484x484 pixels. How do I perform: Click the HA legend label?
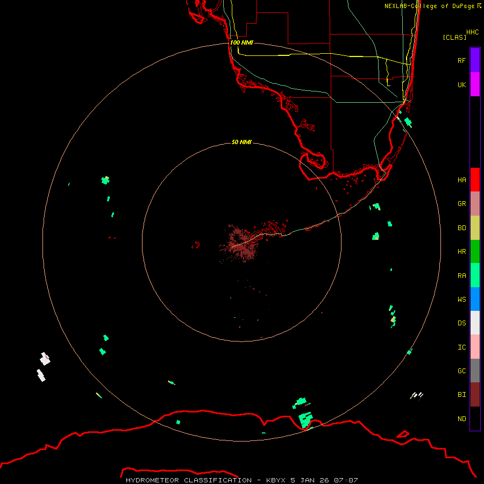(x=461, y=180)
